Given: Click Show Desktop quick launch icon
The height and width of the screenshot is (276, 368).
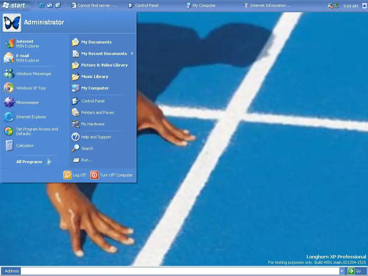Looking at the screenshot, I should (50, 5).
